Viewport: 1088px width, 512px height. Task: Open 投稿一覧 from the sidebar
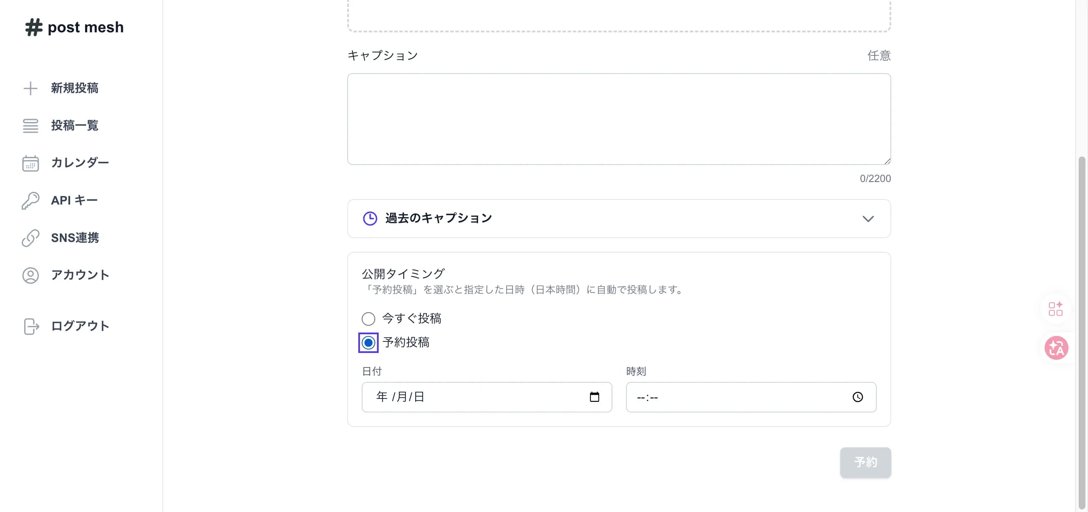(x=75, y=125)
